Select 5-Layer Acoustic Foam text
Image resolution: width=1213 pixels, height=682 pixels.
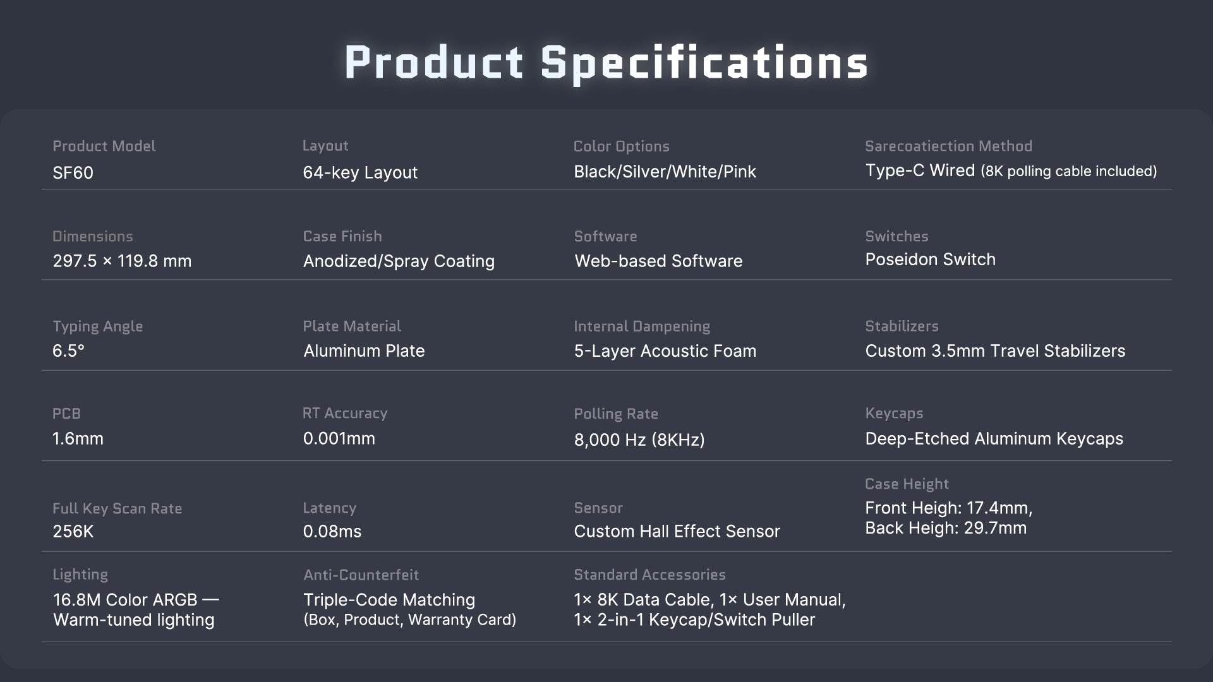pyautogui.click(x=665, y=351)
